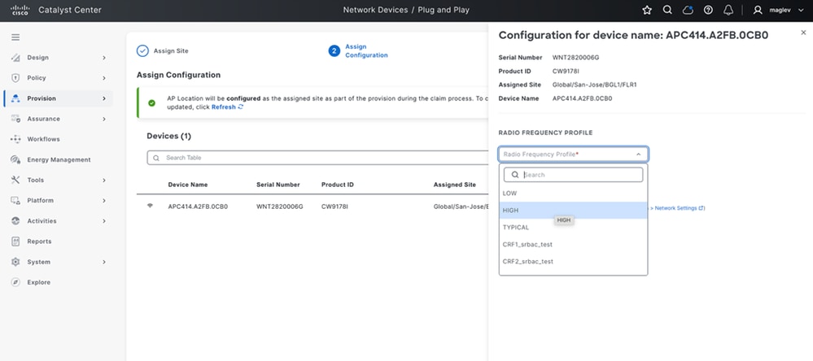Click the Activities sidebar icon
The height and width of the screenshot is (361, 813).
click(15, 221)
